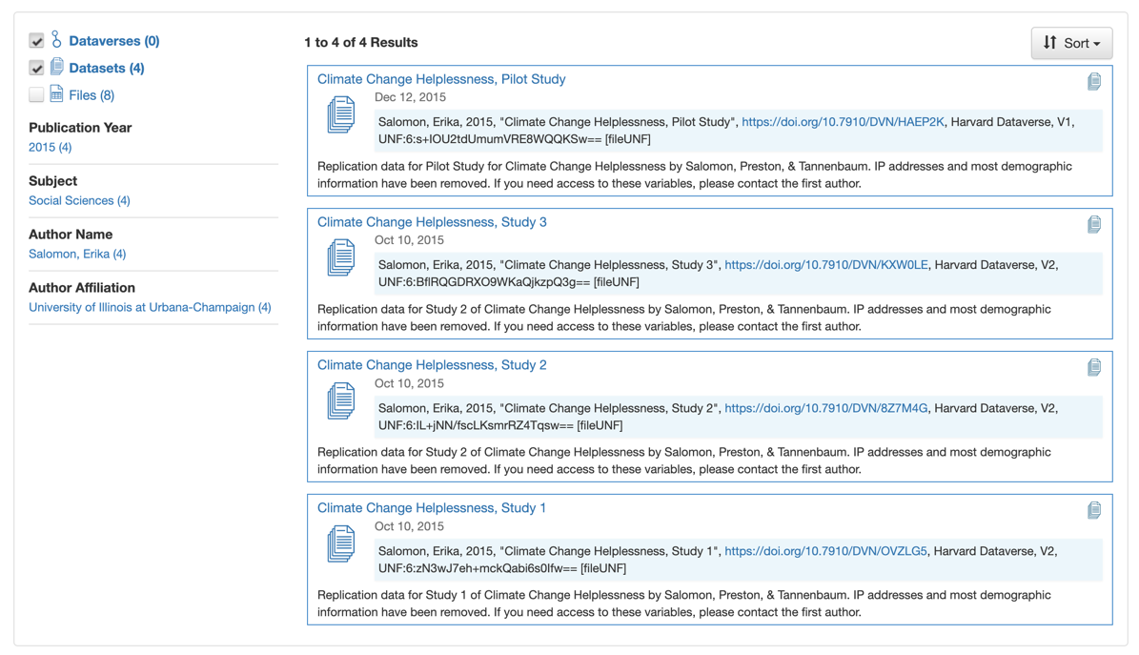This screenshot has width=1139, height=655.
Task: Click the large dataset icon for Study 2
Action: click(x=340, y=400)
